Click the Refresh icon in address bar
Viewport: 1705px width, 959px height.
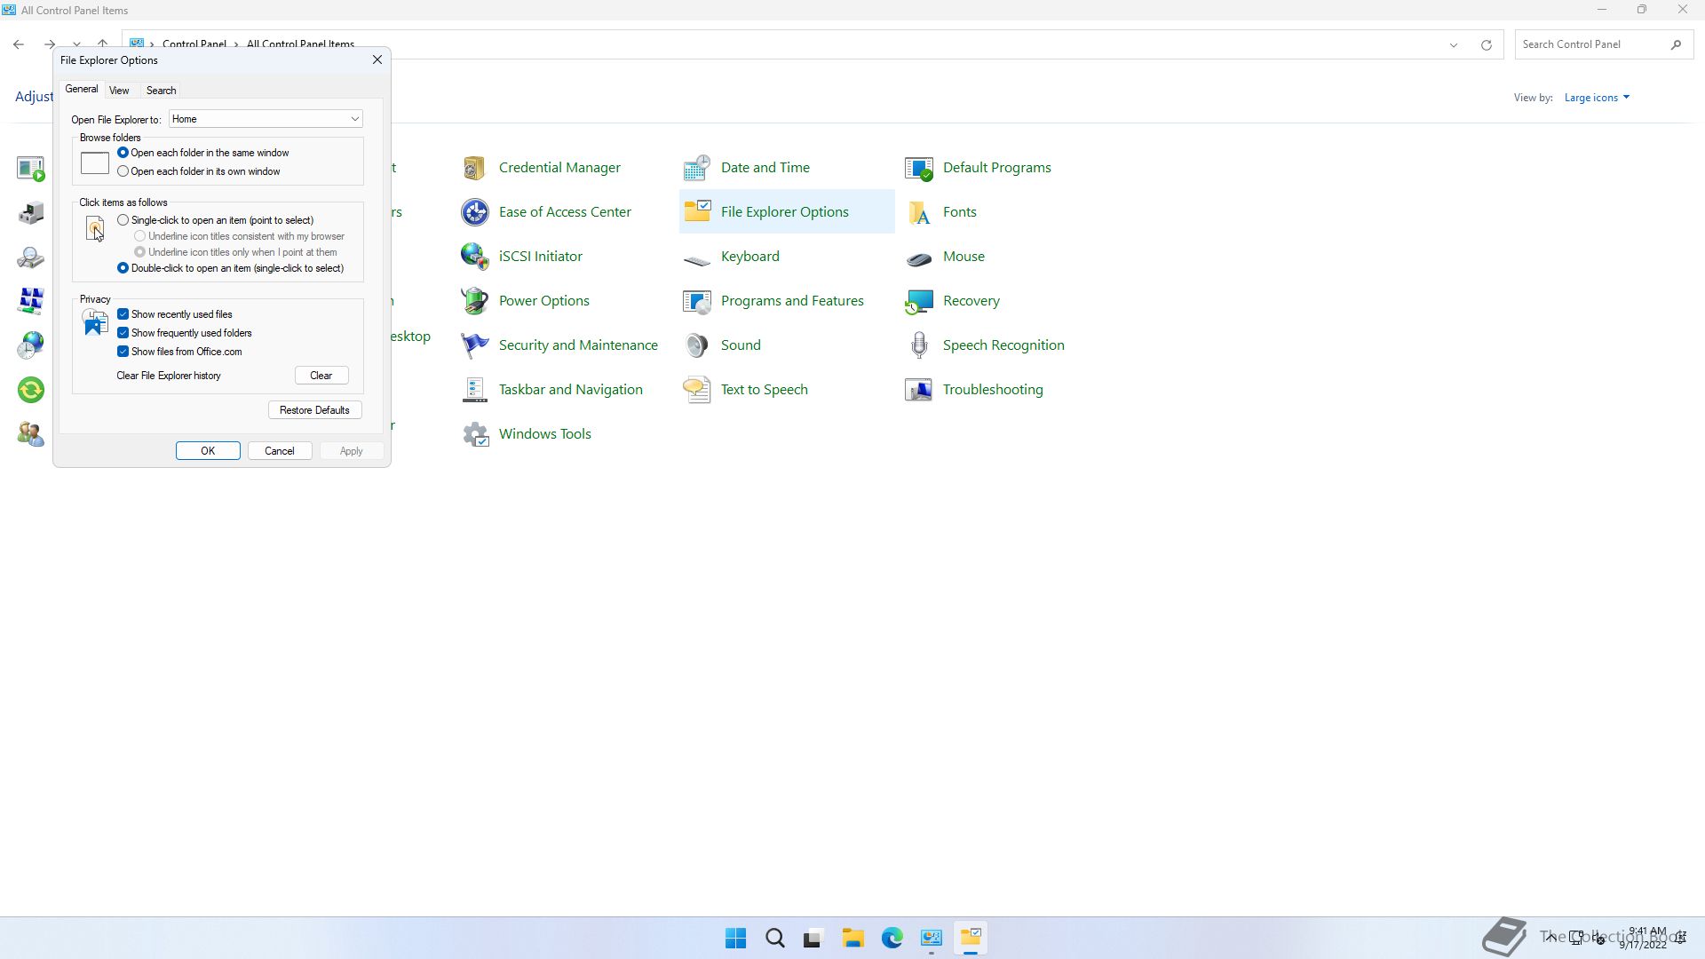coord(1486,44)
